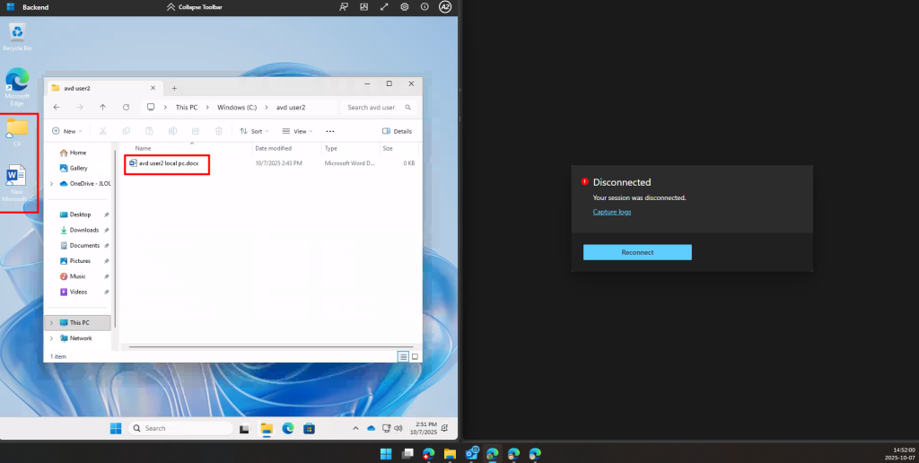919x463 pixels.
Task: Switch to large thumbnails view in status bar
Action: [x=416, y=356]
